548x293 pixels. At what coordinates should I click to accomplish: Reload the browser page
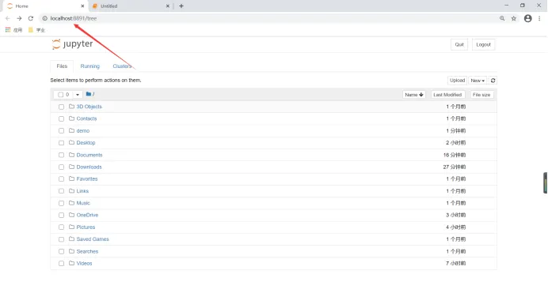(x=31, y=18)
